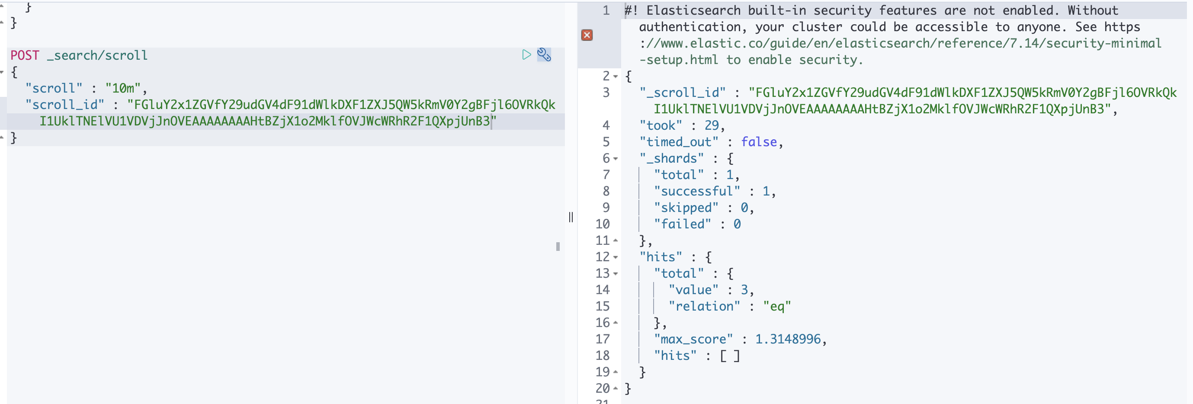The image size is (1193, 404).
Task: Click the "value" key with 3
Action: pos(693,290)
